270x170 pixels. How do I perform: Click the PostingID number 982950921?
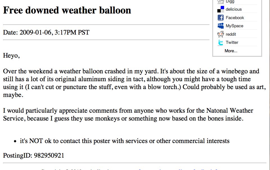point(49,155)
